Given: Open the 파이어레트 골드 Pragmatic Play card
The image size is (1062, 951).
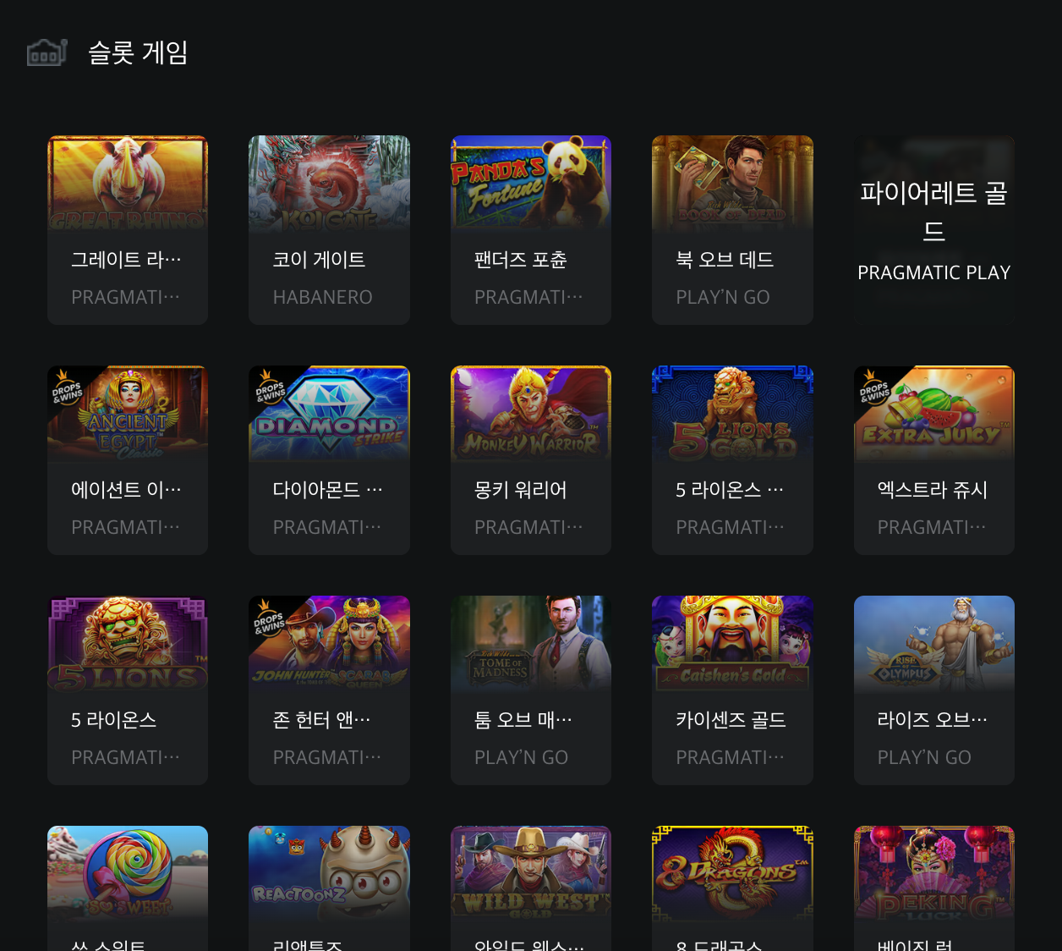Looking at the screenshot, I should pyautogui.click(x=934, y=230).
